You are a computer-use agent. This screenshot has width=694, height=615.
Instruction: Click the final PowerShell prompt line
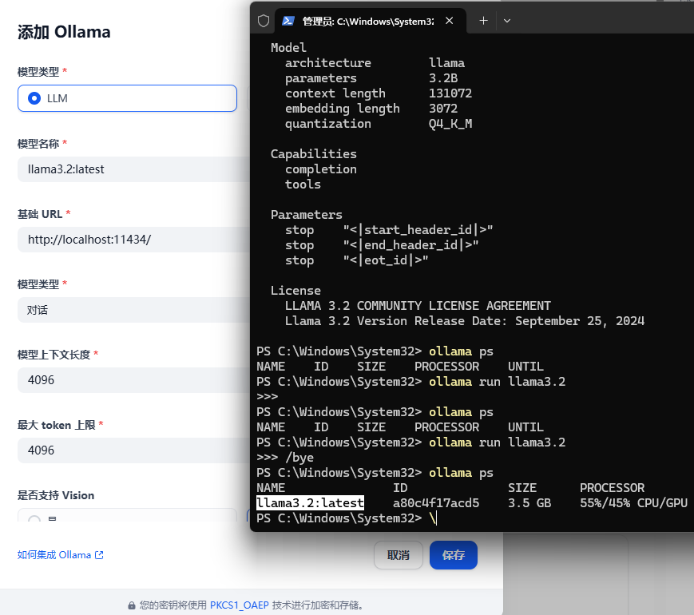click(347, 518)
